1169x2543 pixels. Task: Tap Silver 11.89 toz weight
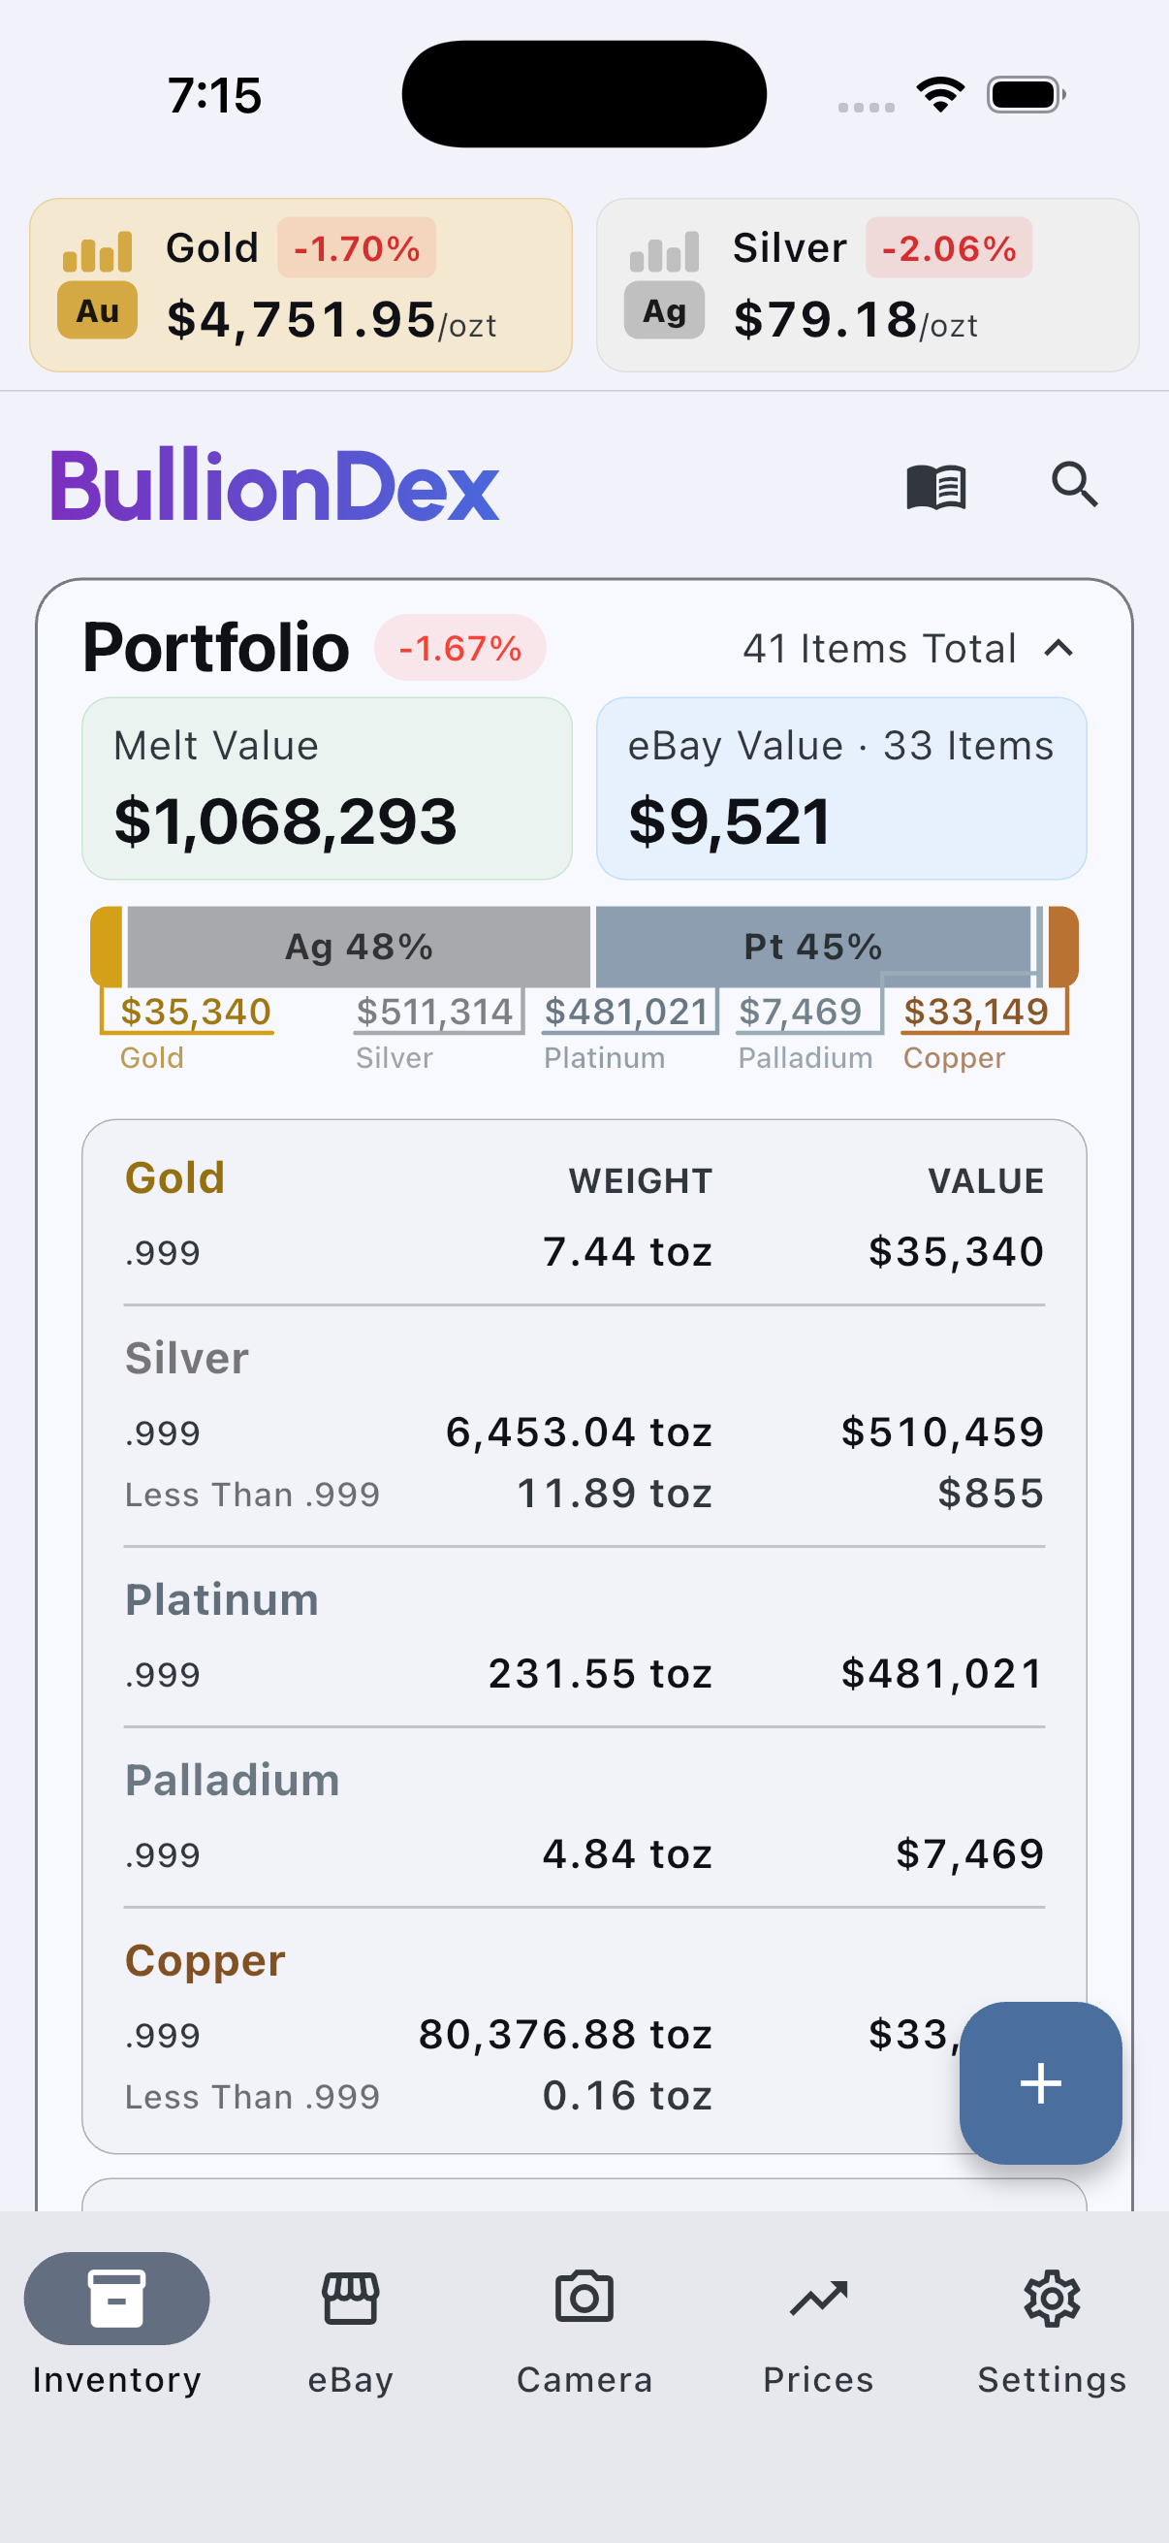tap(615, 1494)
